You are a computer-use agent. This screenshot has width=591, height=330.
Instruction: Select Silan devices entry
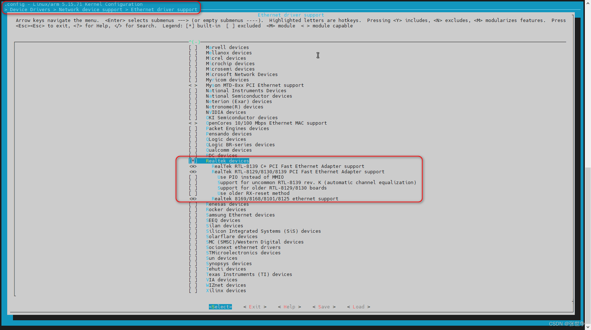point(224,226)
